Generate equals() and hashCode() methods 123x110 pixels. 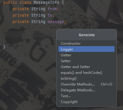point(86,73)
